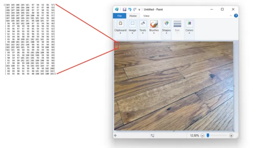Click the blue Help question mark
This screenshot has height=148, width=266.
click(x=236, y=16)
